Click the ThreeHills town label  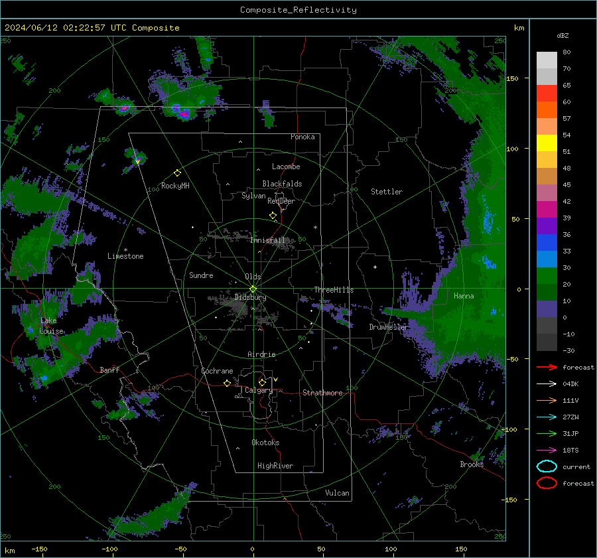[x=334, y=290]
